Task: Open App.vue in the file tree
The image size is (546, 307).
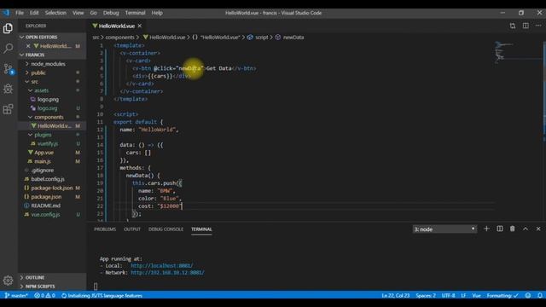Action: 44,153
